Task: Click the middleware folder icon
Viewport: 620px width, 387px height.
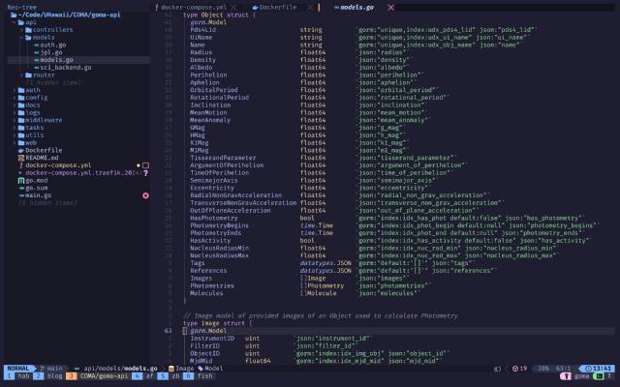Action: 21,120
